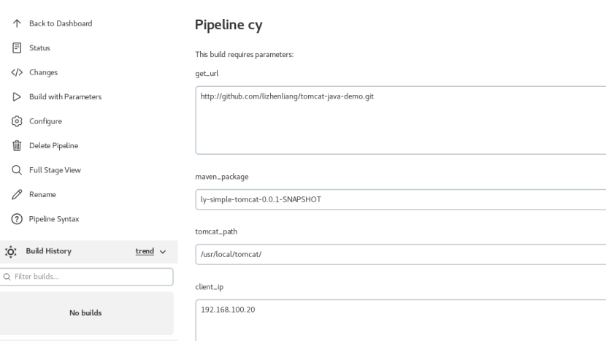Expand the Build History chevron
This screenshot has width=606, height=341.
pyautogui.click(x=163, y=251)
